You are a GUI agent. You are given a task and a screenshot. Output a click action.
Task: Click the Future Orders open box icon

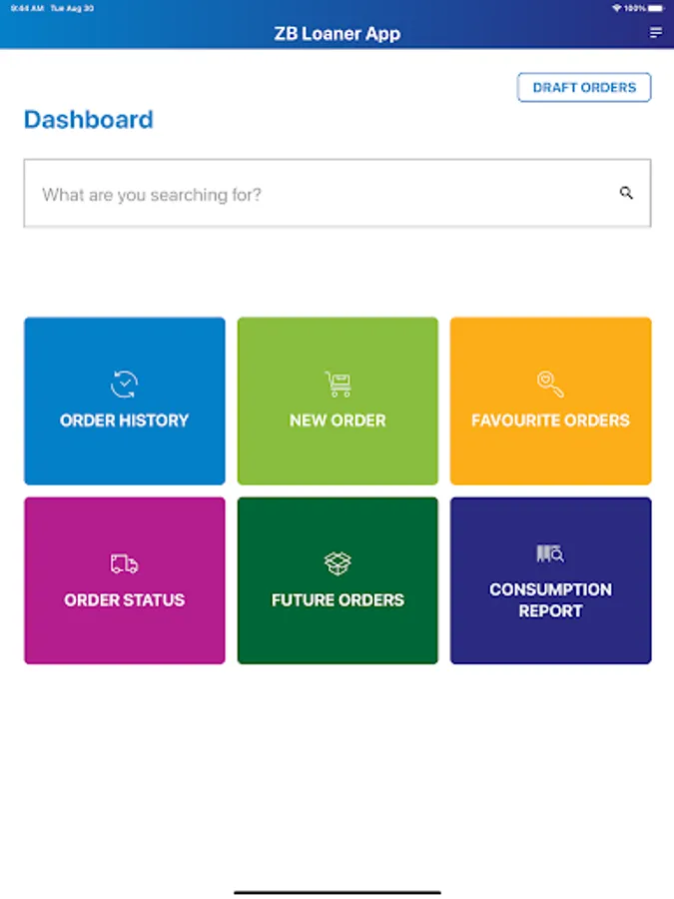coord(337,564)
